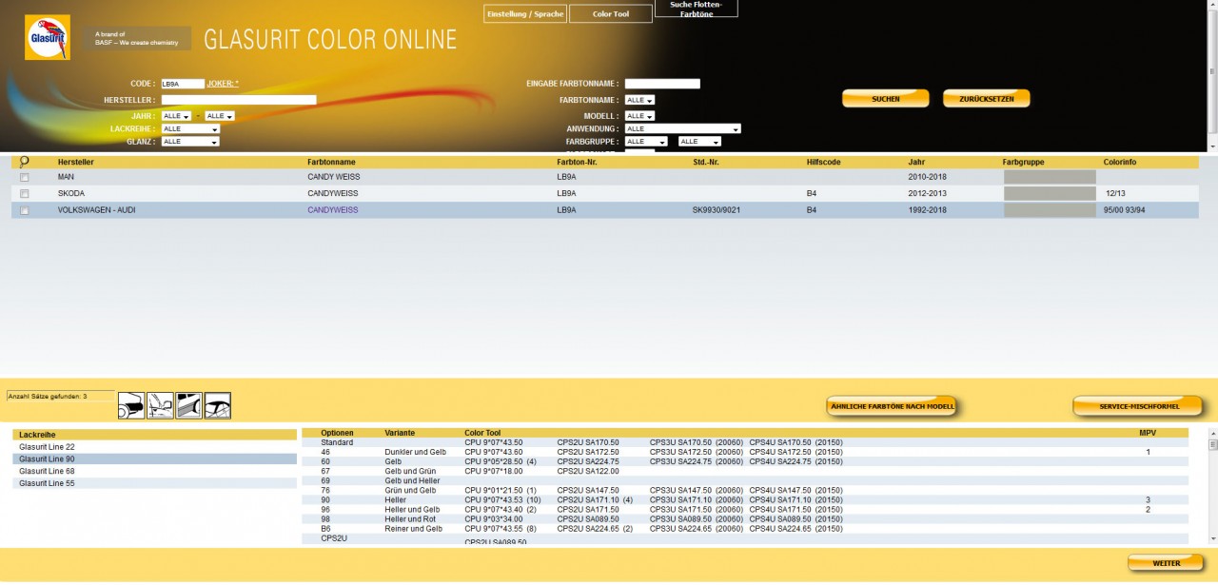Select the car rear bumper icon

coord(131,405)
